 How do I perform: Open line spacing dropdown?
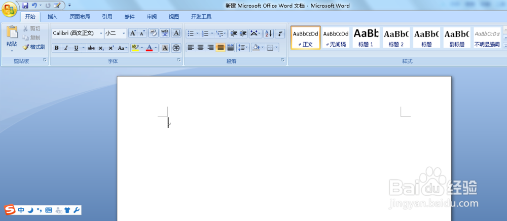click(243, 48)
